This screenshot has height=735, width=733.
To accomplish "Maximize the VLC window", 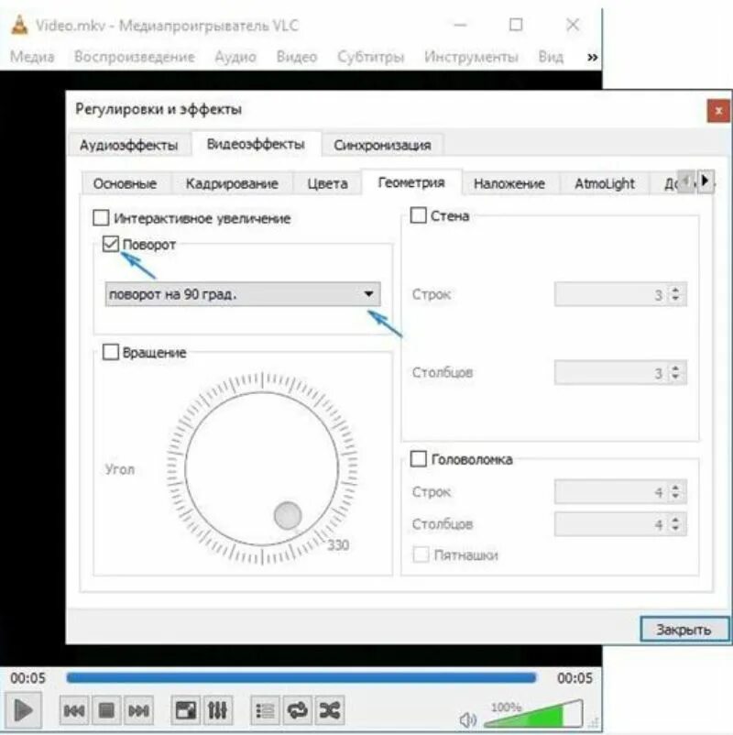I will 516,25.
